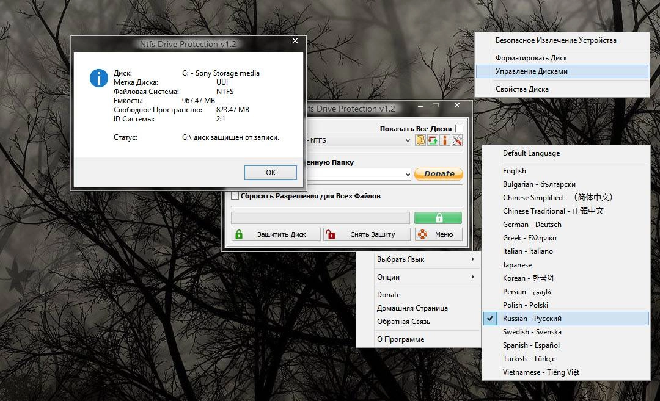Choose Swedish - Svenska language
This screenshot has height=401, width=660.
pos(566,332)
